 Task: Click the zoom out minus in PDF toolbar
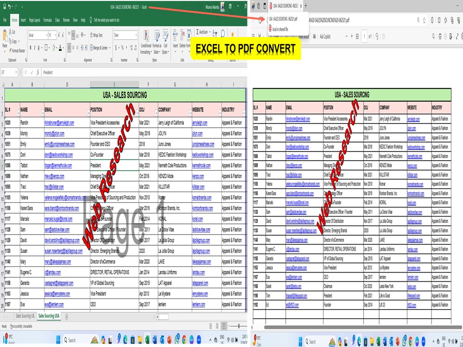(x=347, y=36)
